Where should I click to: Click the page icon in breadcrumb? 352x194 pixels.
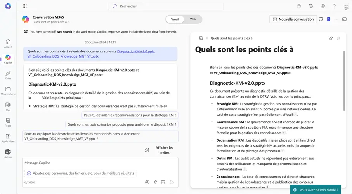pyautogui.click(x=201, y=38)
